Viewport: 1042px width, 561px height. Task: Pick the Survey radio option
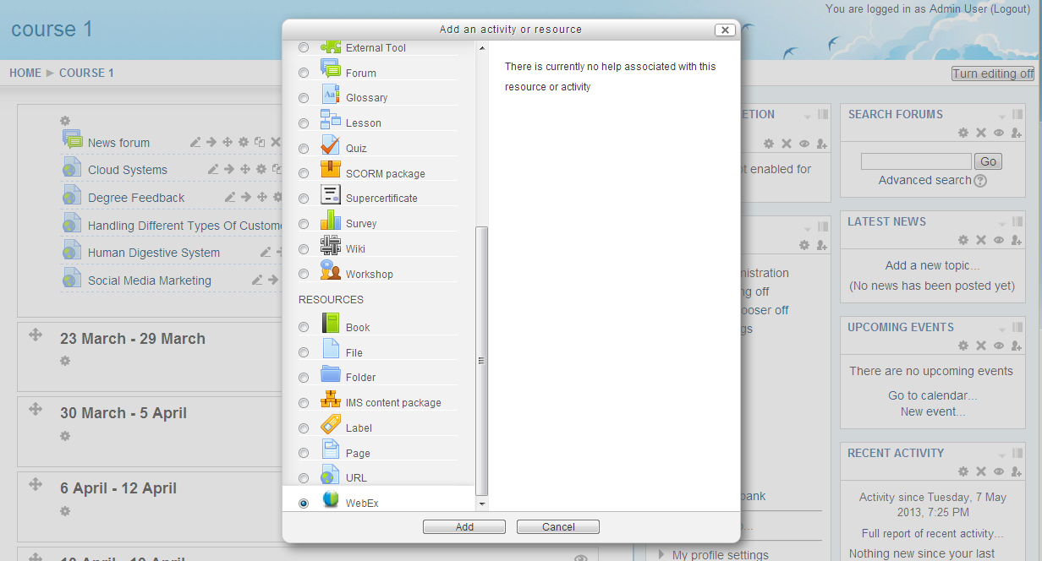[304, 225]
